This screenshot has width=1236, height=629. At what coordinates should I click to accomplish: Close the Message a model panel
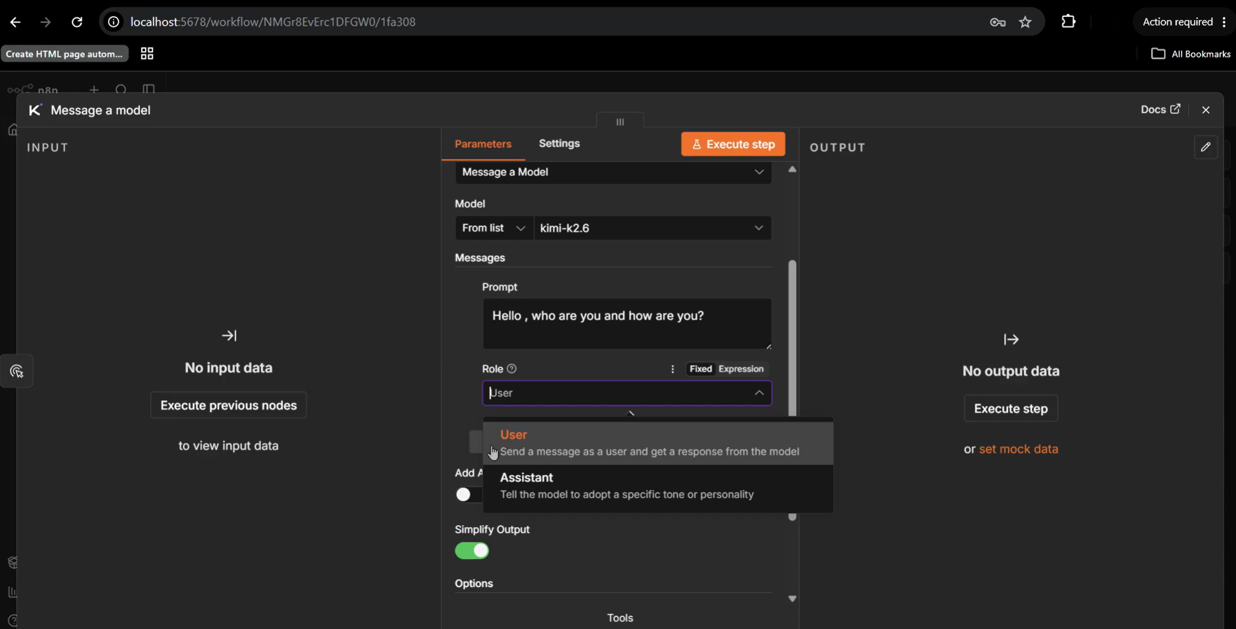point(1206,110)
